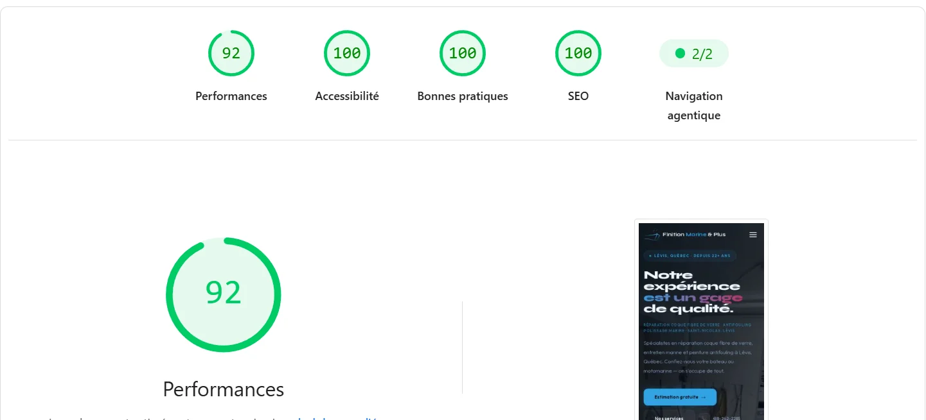Screen dimensions: 926x420
Task: Open the Performances score gauge showing 92
Action: click(x=231, y=53)
